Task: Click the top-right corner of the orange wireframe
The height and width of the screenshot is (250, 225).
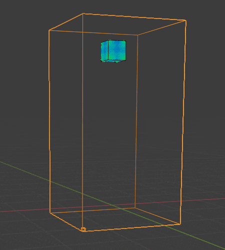Action: [x=185, y=20]
